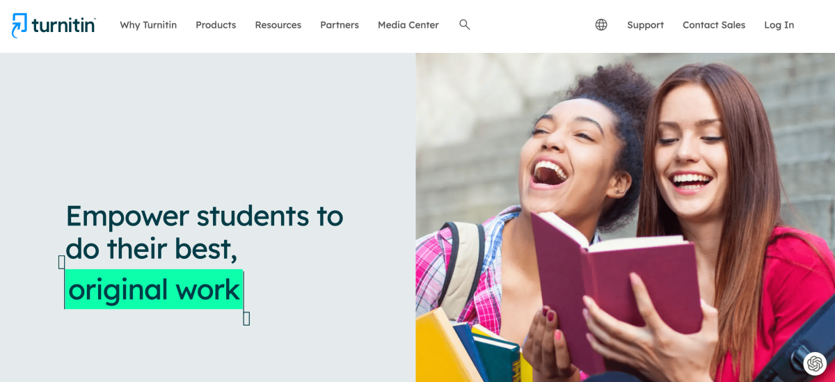Click the top-left selection bracket marker

pyautogui.click(x=61, y=262)
